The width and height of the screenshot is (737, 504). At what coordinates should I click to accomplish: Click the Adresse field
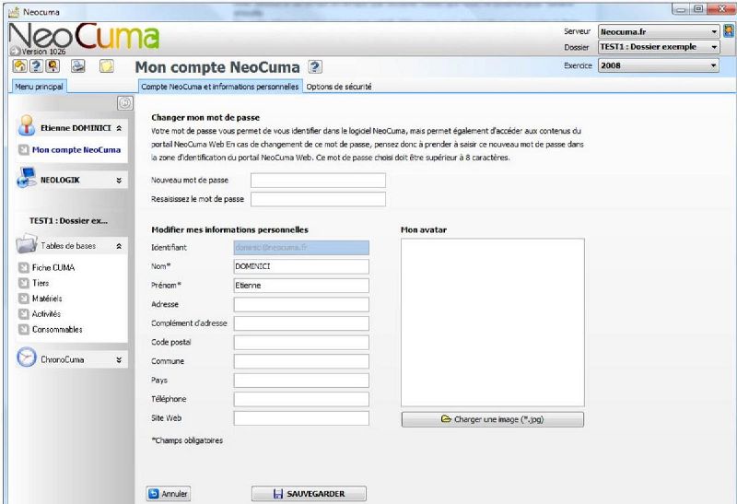[x=301, y=304]
